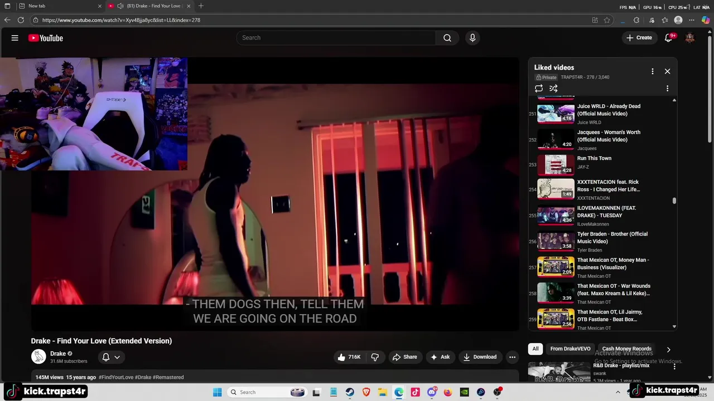Play Juice WRLD - Already Dead from playlist

[x=601, y=114]
